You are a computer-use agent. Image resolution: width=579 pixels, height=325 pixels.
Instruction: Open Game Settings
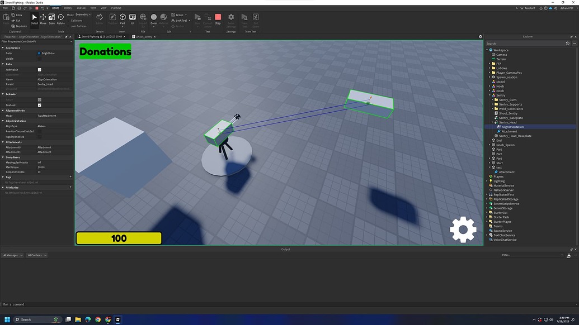click(231, 18)
